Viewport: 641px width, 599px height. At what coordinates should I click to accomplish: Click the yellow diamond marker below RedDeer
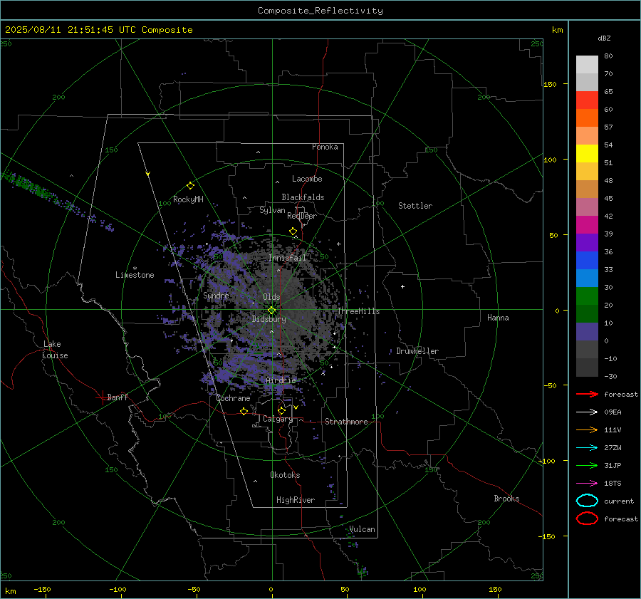point(293,231)
